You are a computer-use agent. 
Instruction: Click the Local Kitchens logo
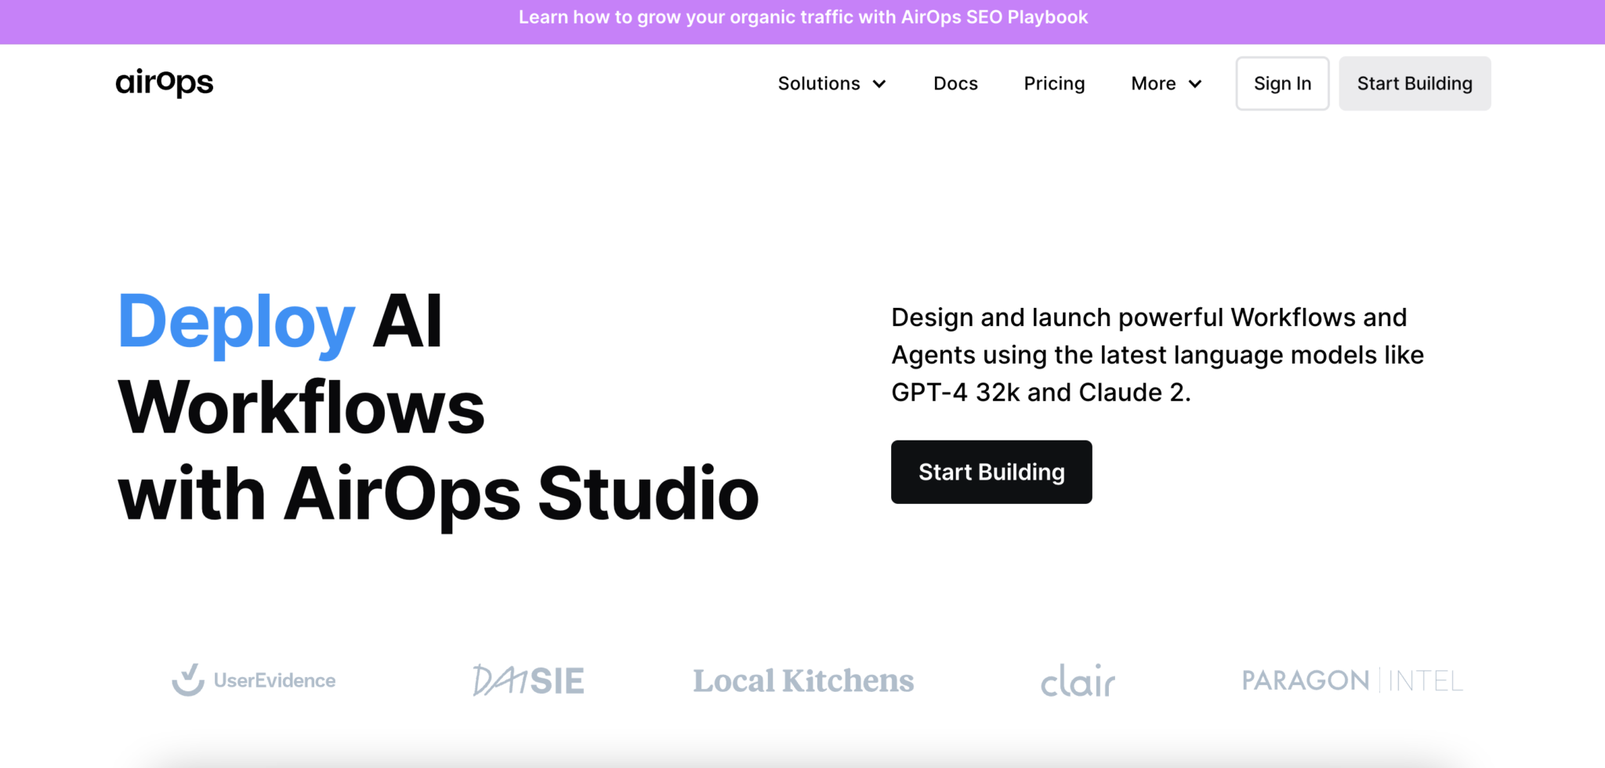[x=803, y=681]
